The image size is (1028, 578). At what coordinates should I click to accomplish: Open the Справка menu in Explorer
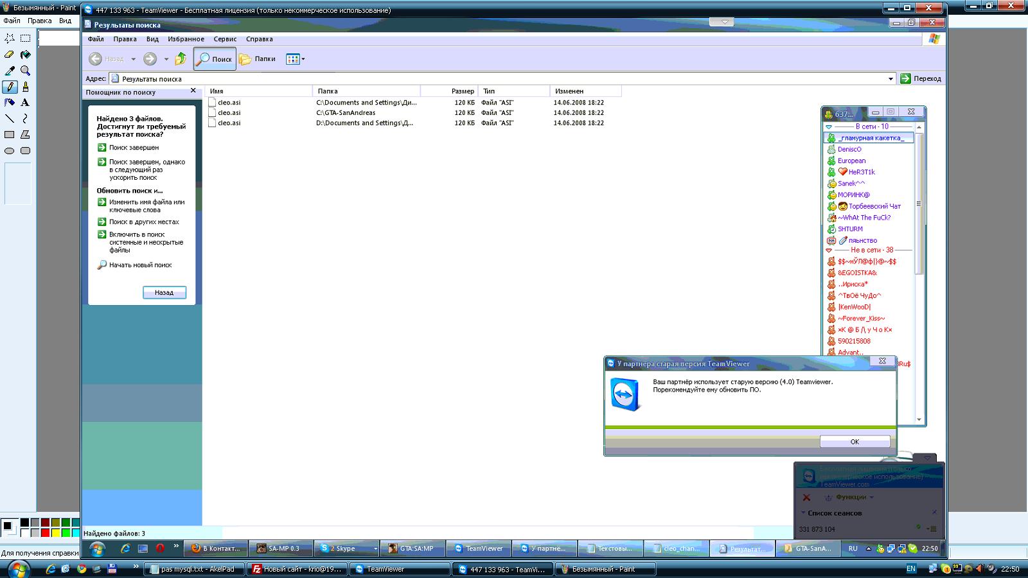[260, 39]
